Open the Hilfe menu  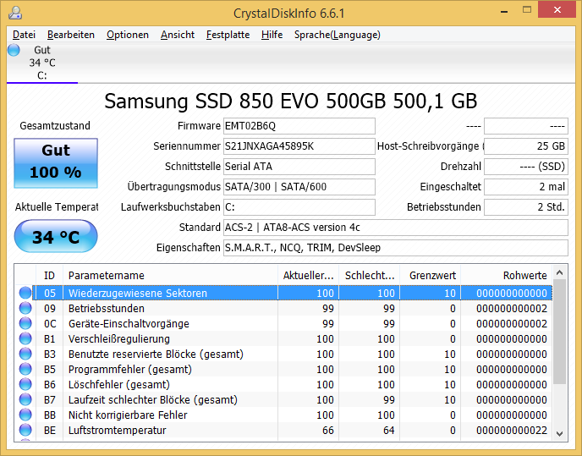coord(272,35)
